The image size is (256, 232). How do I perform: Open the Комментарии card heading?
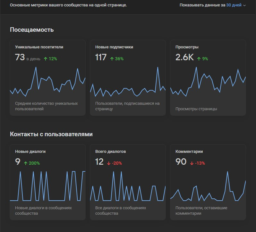189,152
